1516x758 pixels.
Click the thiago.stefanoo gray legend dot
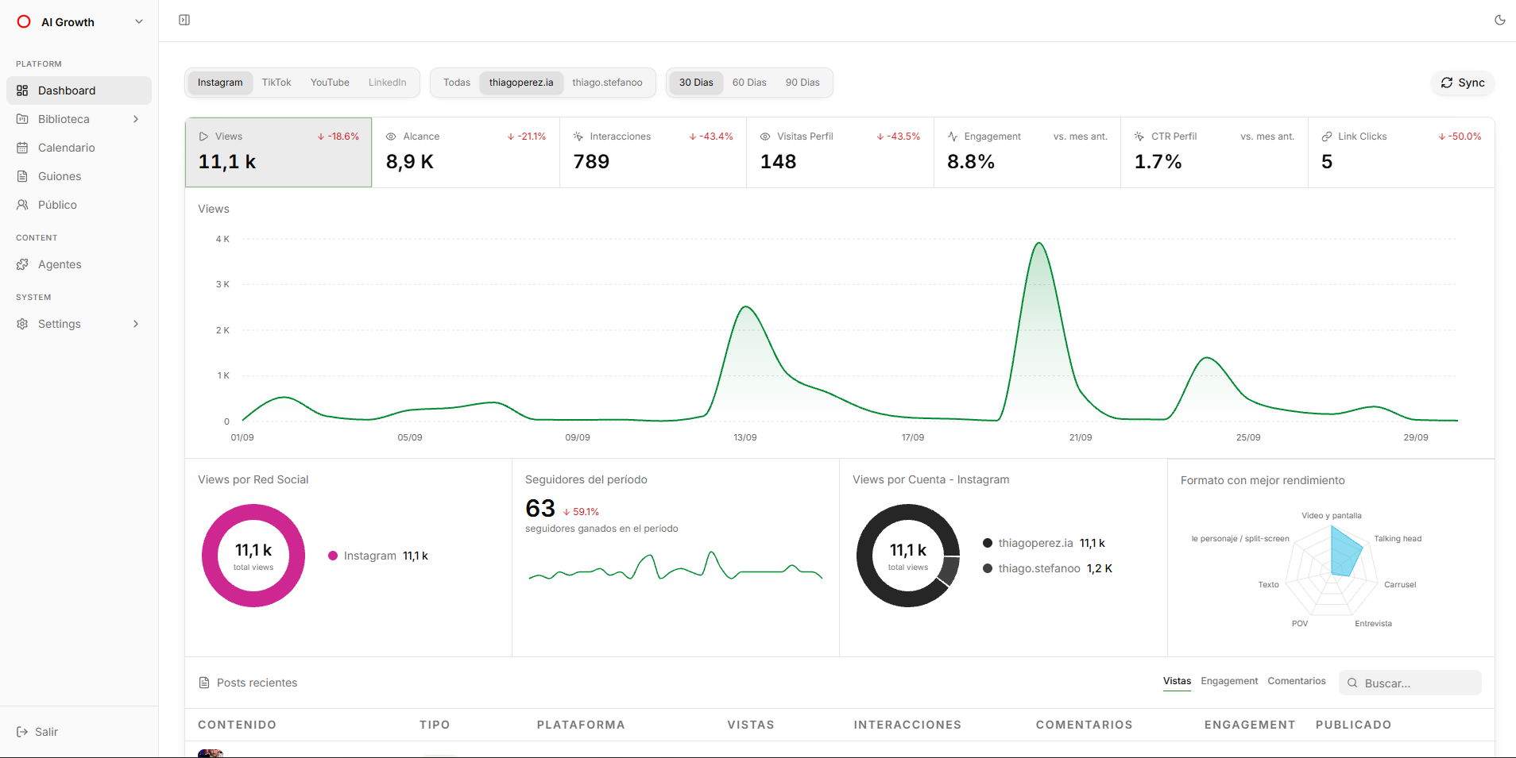click(988, 568)
